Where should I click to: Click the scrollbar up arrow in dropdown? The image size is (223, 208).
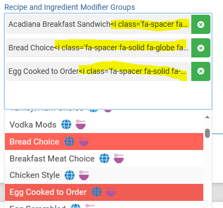(207, 117)
